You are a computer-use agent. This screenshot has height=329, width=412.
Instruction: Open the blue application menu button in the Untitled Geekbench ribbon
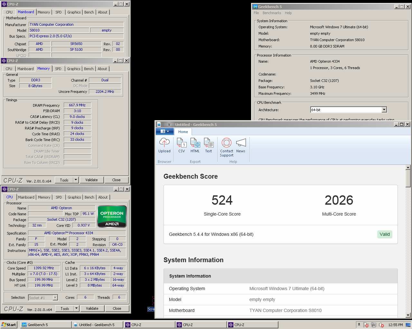click(164, 131)
